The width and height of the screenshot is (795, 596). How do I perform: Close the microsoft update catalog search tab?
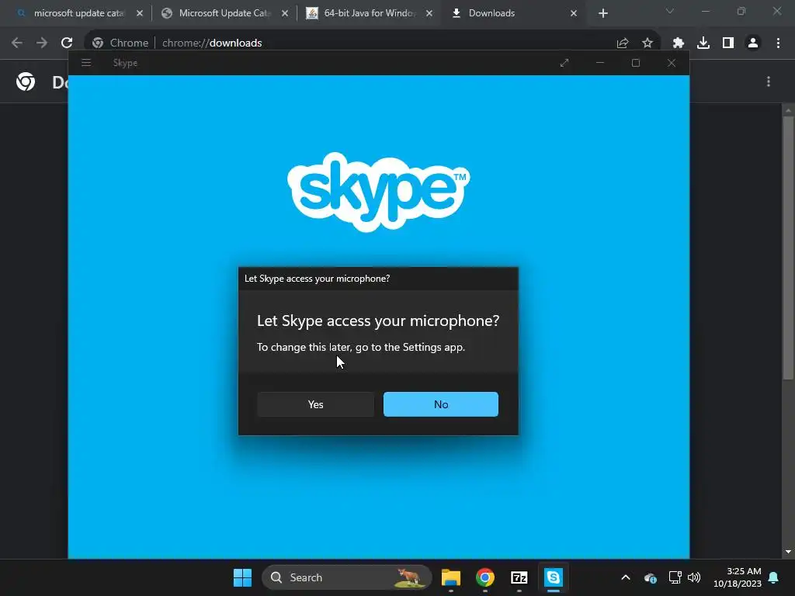[140, 14]
